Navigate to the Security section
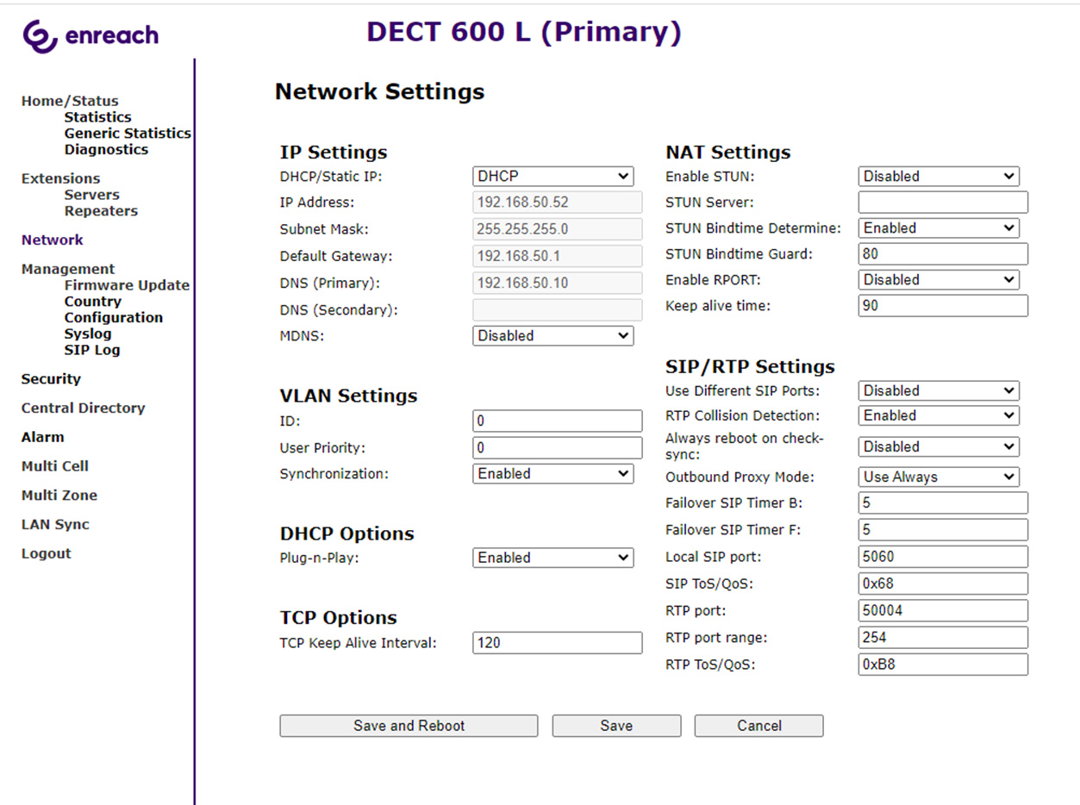The image size is (1080, 805). 51,379
